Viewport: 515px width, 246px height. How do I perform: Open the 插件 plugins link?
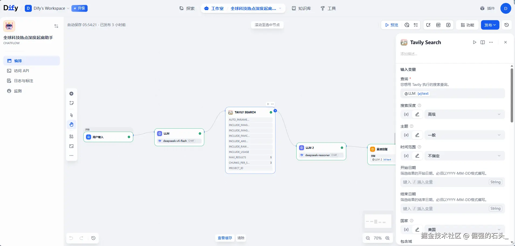(x=487, y=8)
